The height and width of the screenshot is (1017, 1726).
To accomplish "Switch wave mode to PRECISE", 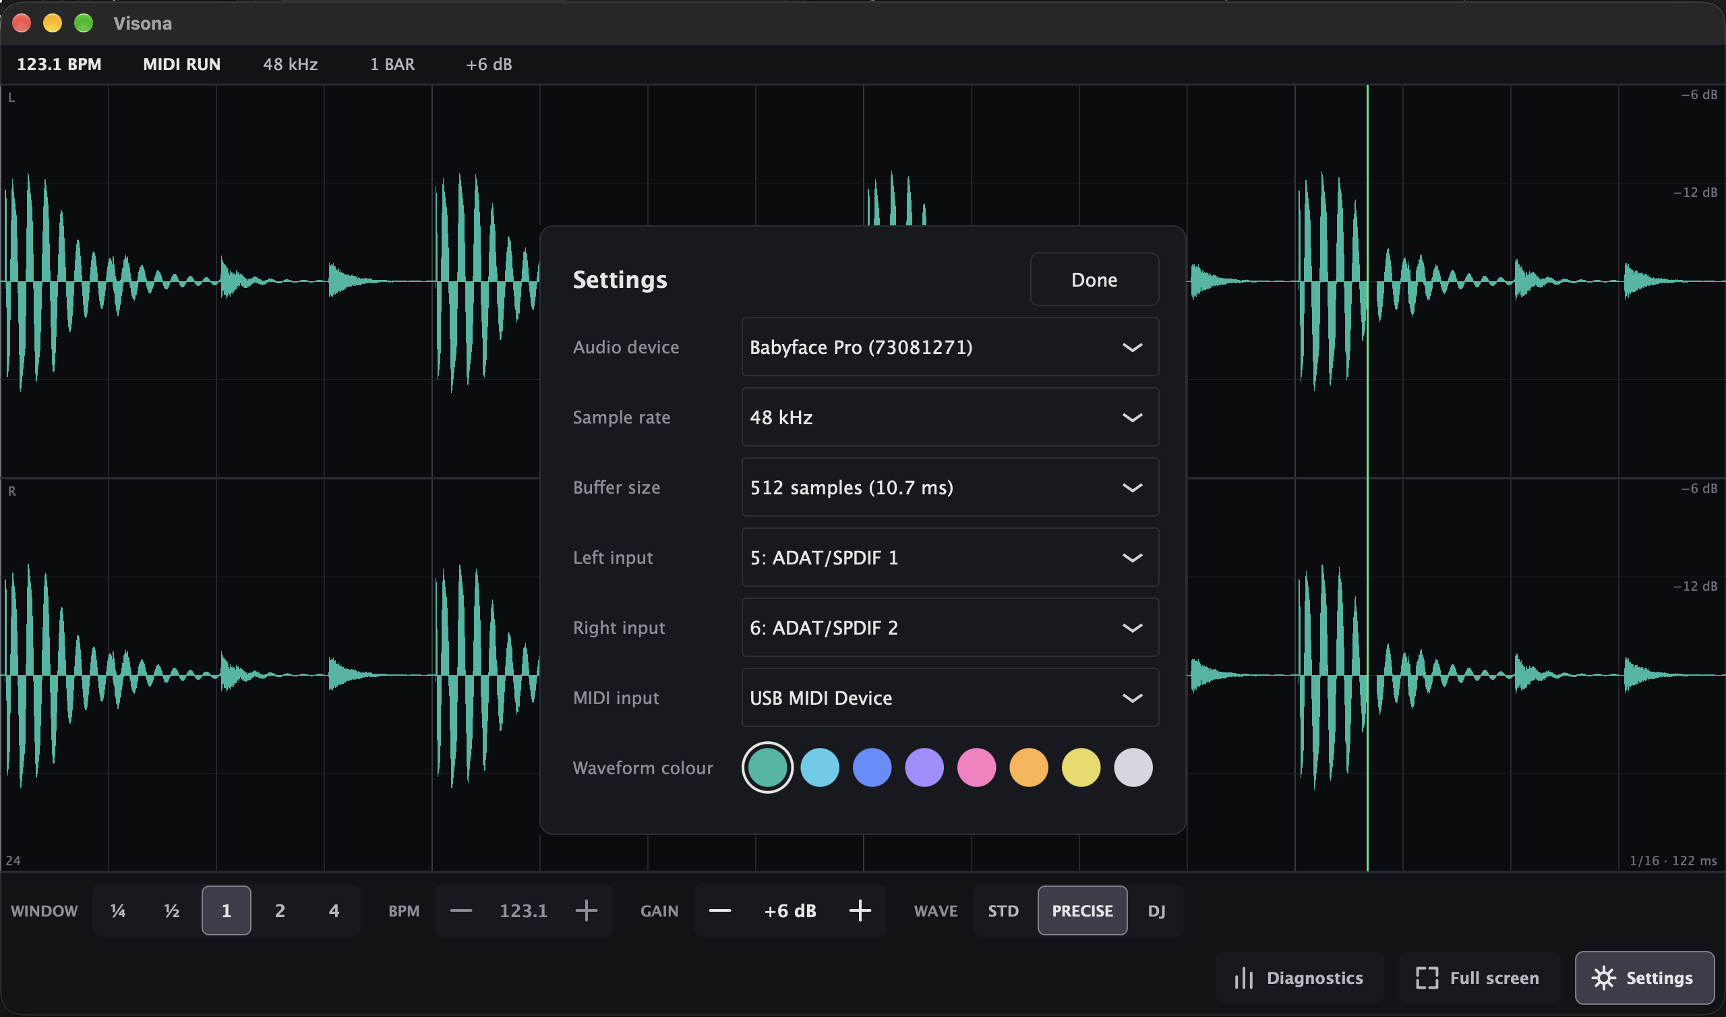I will point(1082,910).
